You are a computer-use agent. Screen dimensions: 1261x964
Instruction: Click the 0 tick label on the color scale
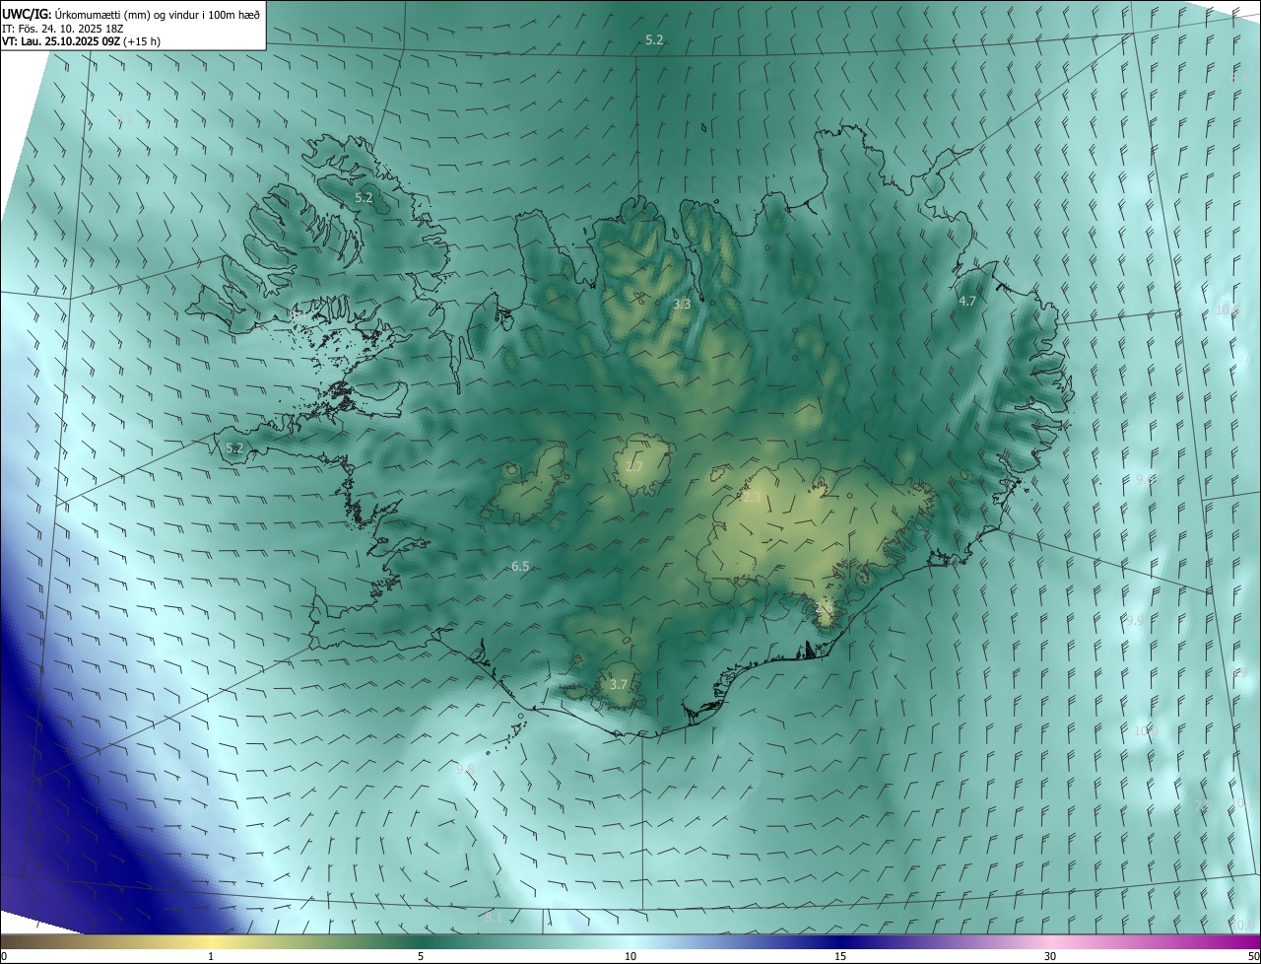pyautogui.click(x=4, y=956)
